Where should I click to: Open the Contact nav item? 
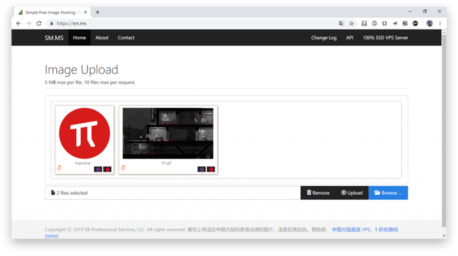[126, 38]
